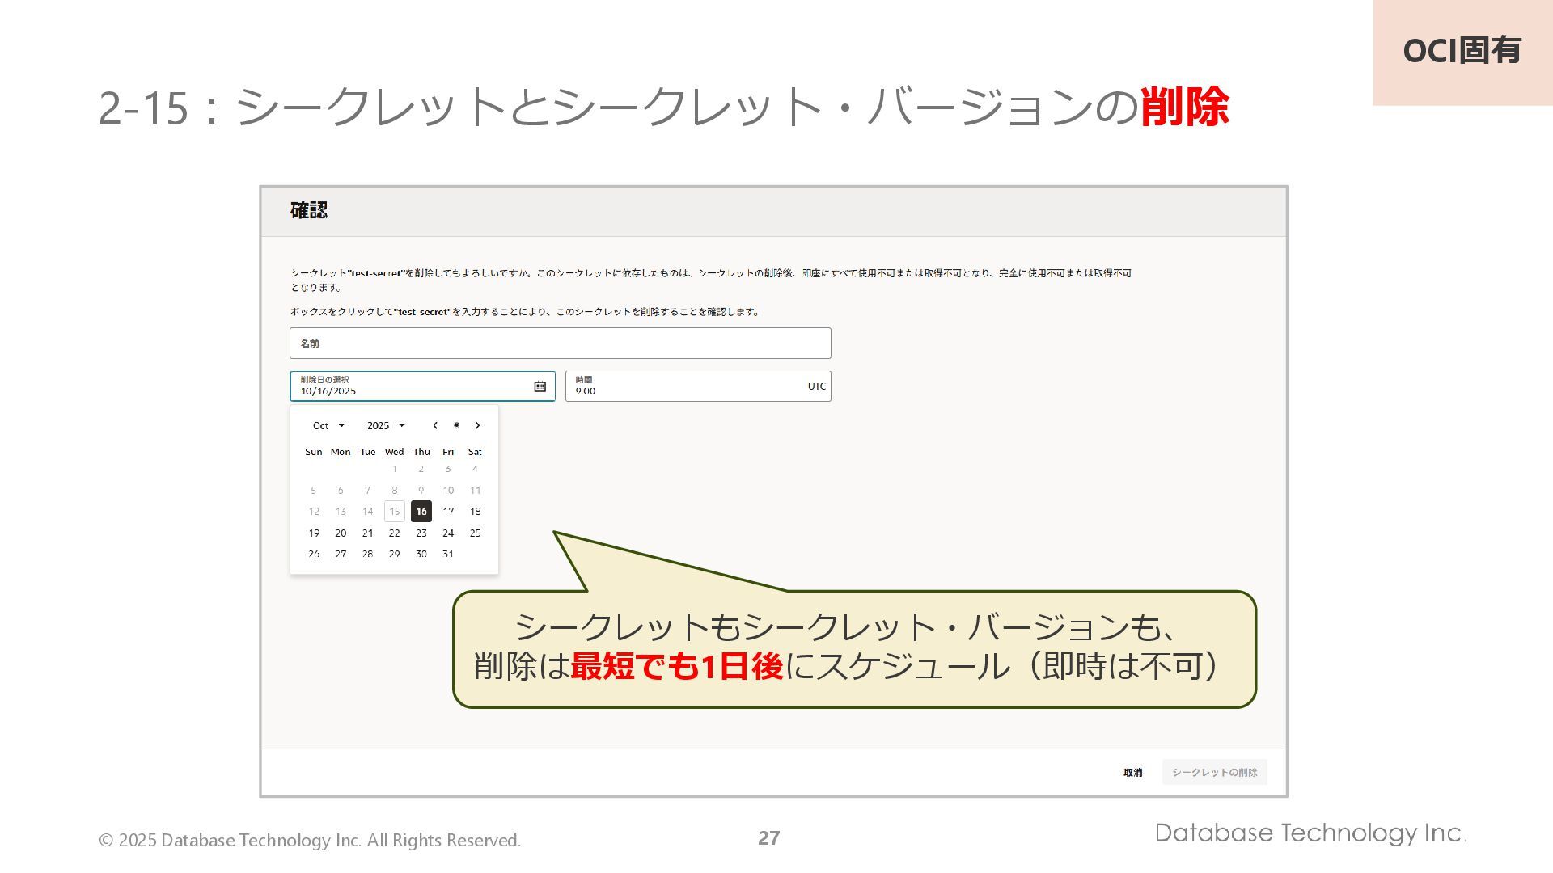Image resolution: width=1553 pixels, height=873 pixels.
Task: Select October 31 in calendar
Action: (x=448, y=554)
